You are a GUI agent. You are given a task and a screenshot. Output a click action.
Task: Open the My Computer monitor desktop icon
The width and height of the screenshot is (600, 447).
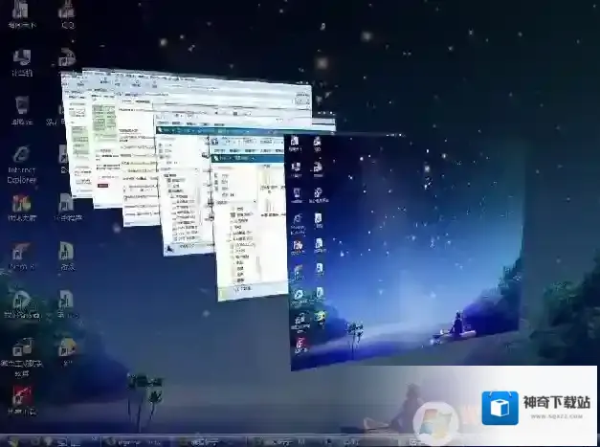(x=21, y=57)
